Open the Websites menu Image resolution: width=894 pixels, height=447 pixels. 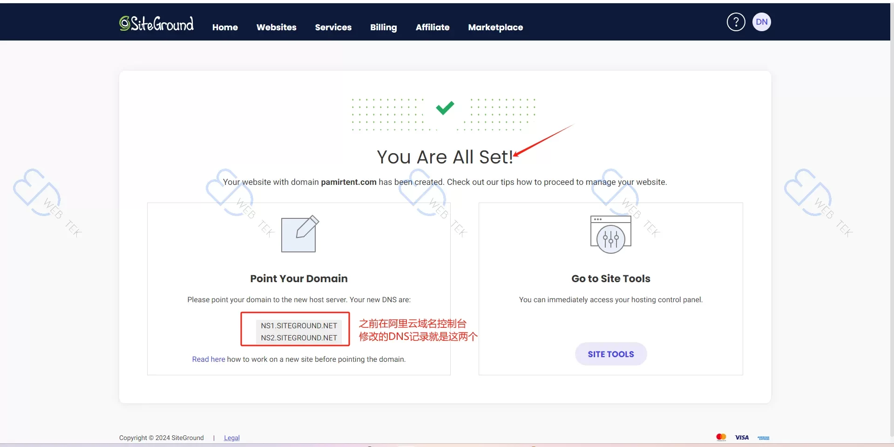pyautogui.click(x=277, y=27)
